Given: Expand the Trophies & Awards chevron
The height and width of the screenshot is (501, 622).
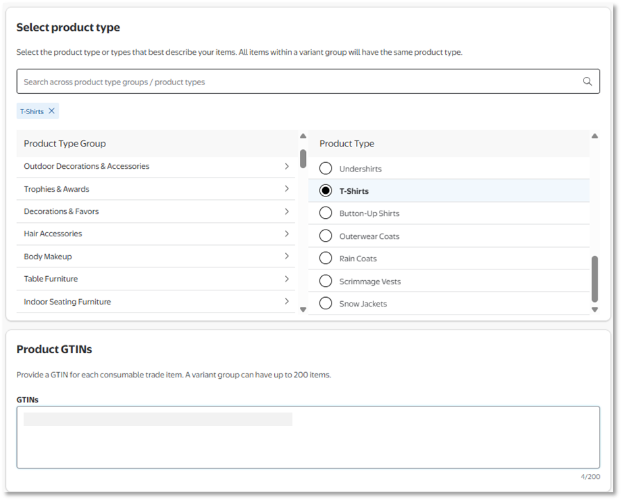Looking at the screenshot, I should click(x=286, y=189).
